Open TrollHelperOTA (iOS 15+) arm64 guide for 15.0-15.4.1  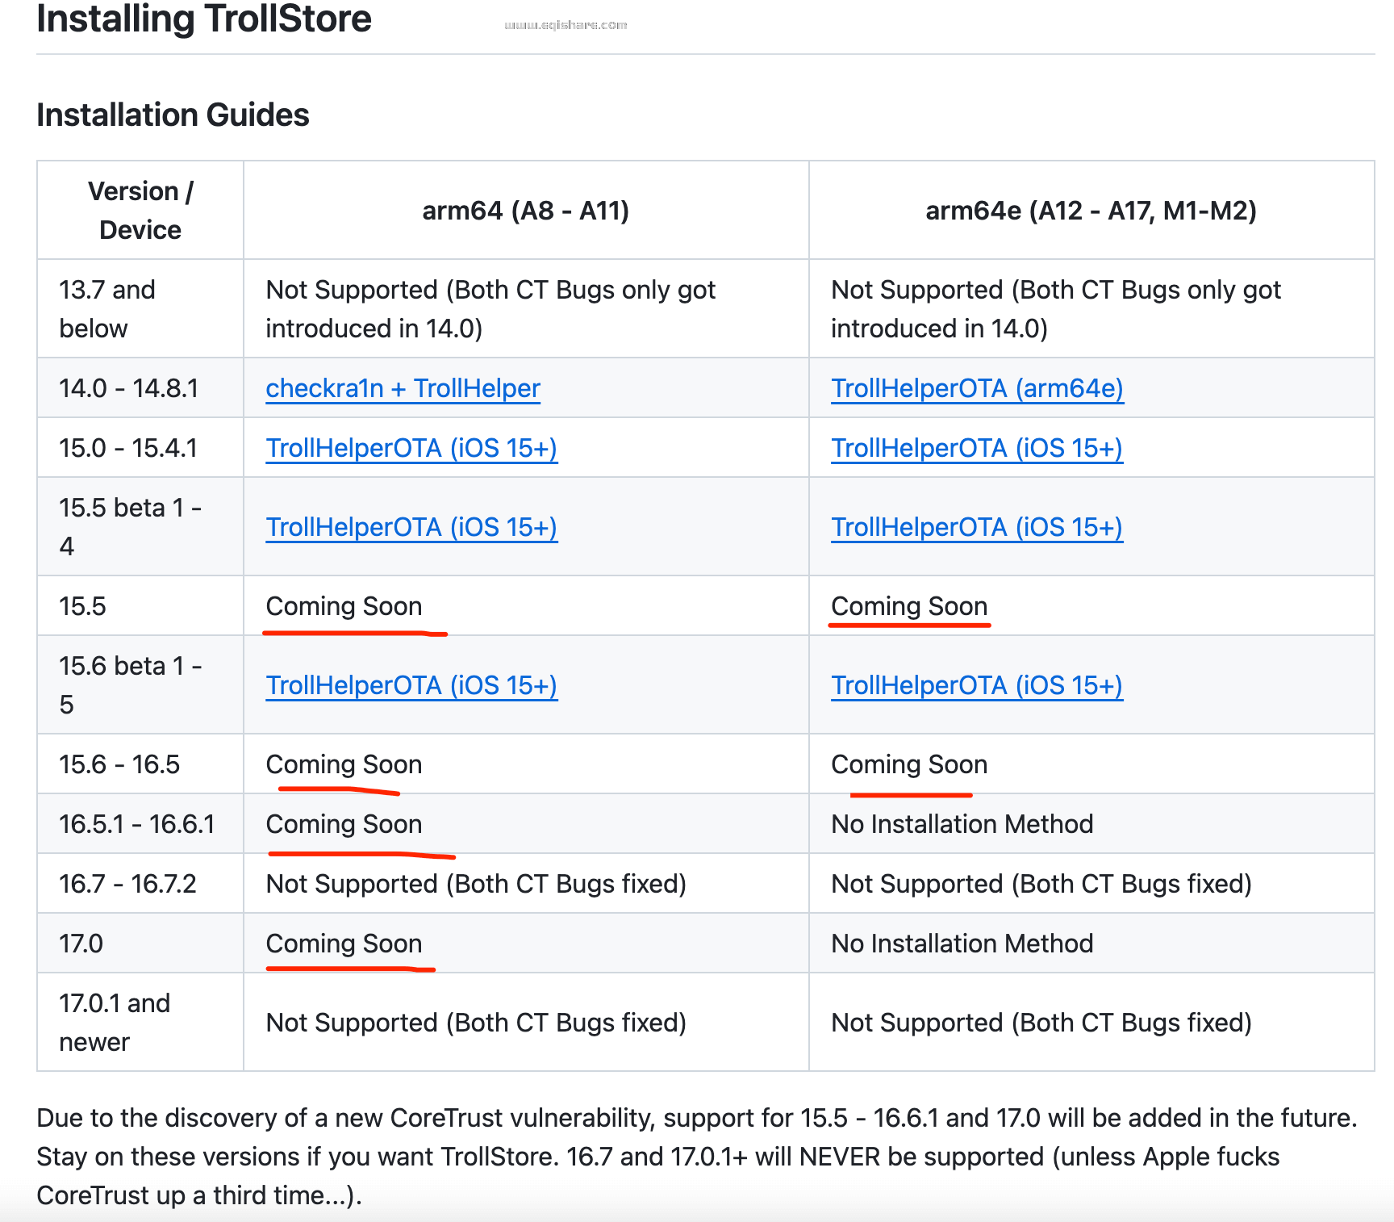411,448
